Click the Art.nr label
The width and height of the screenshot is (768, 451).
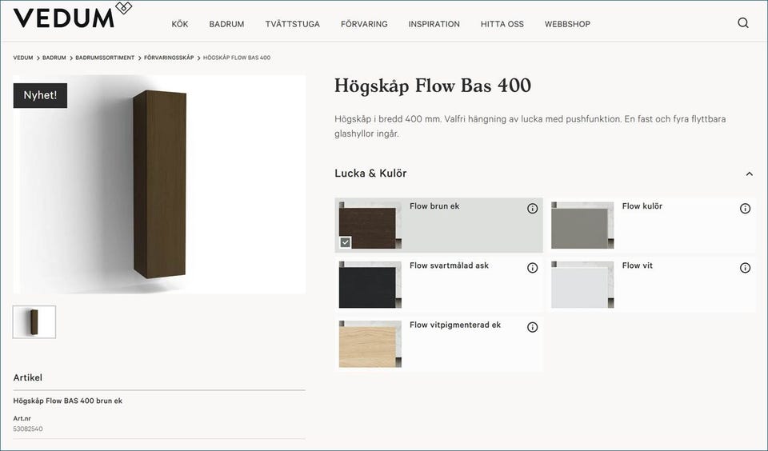click(x=22, y=419)
